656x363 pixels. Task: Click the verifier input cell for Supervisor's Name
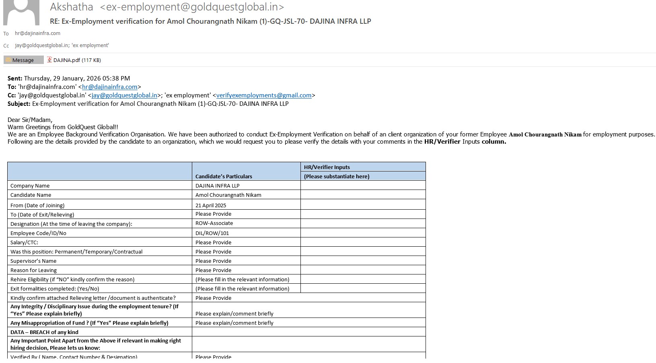pyautogui.click(x=363, y=261)
